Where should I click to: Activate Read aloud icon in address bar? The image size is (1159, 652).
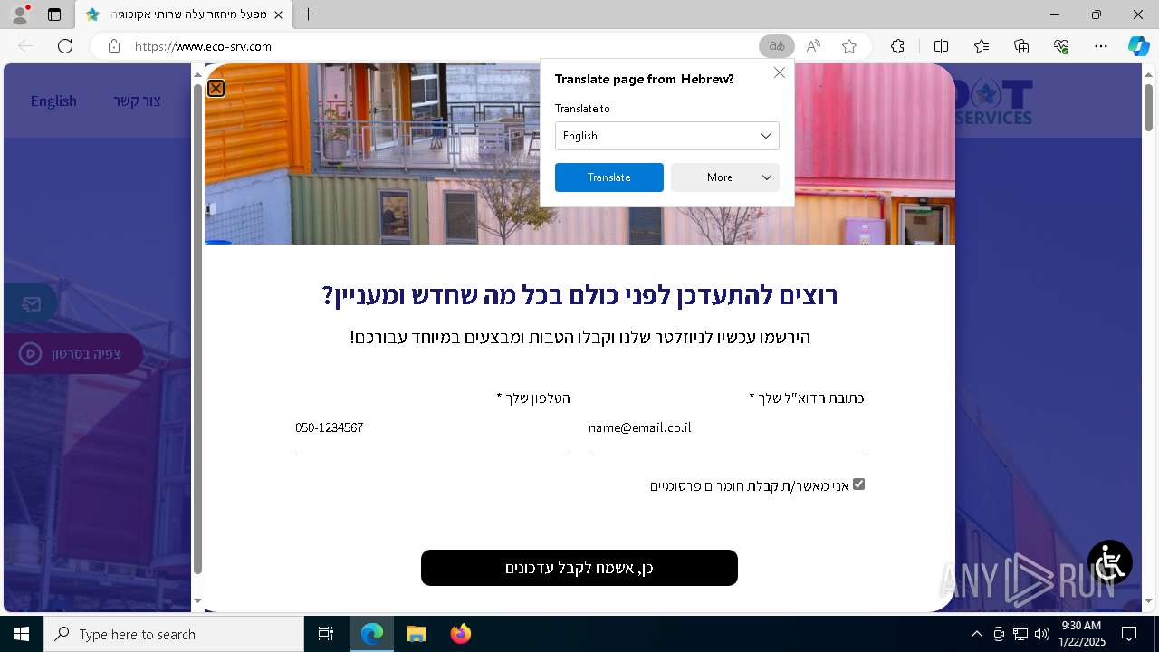point(813,46)
